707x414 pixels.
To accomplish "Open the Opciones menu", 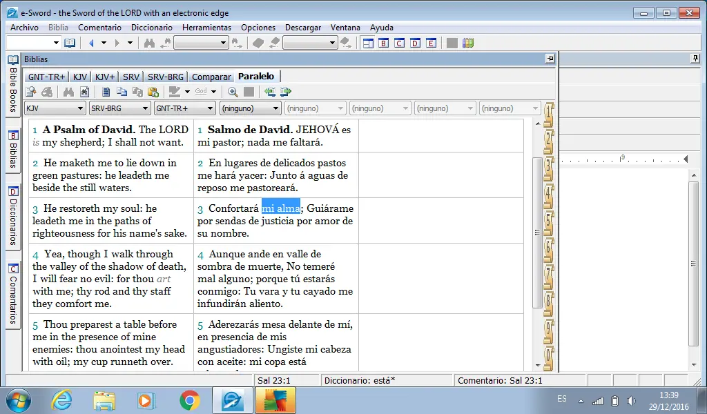I will pos(258,28).
